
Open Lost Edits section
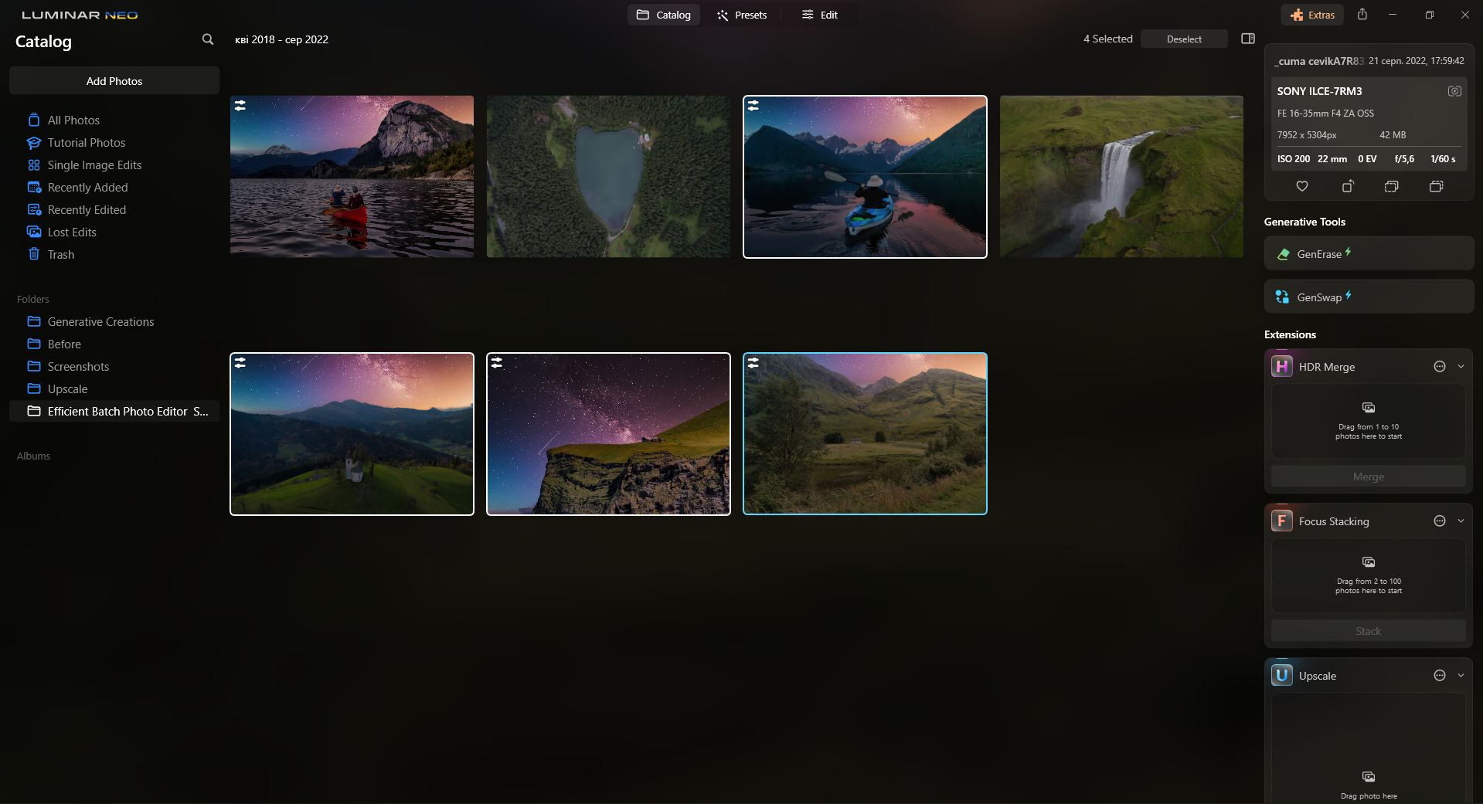[72, 232]
